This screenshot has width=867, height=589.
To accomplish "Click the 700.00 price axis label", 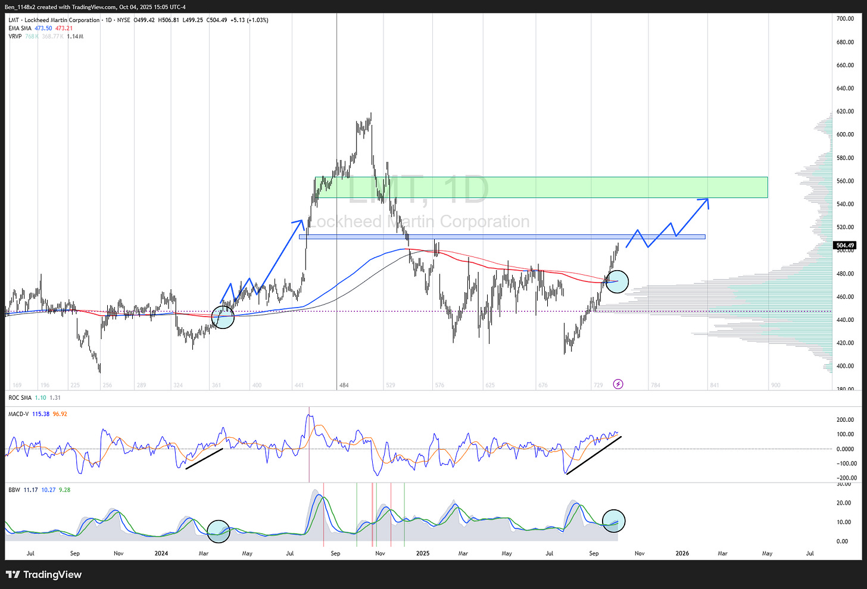I will click(846, 19).
